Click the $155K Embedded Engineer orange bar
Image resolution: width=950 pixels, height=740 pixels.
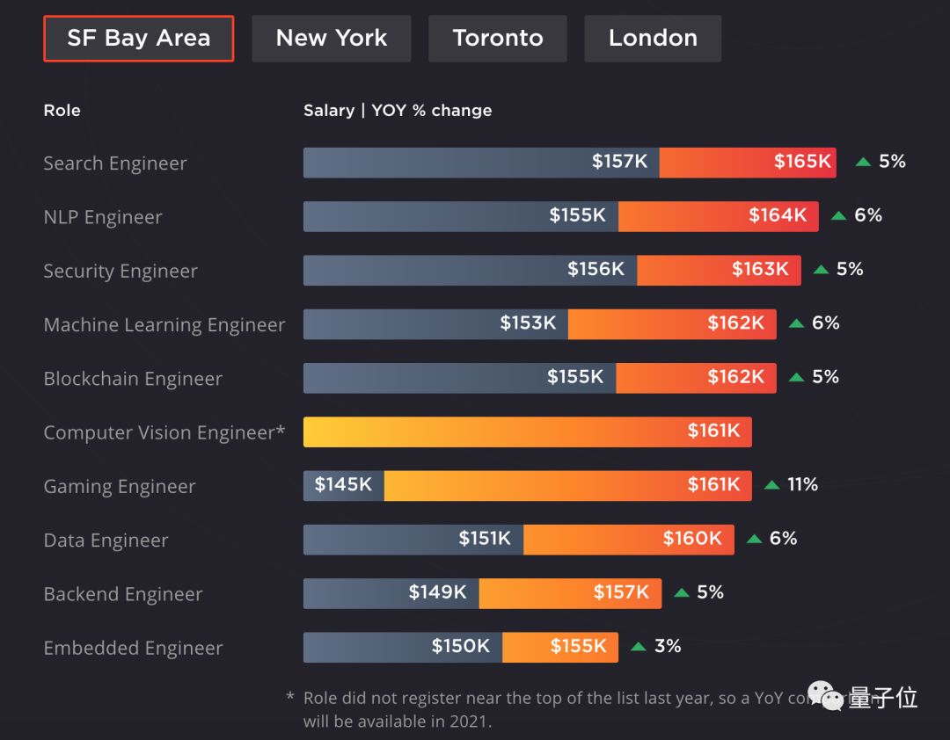(559, 647)
